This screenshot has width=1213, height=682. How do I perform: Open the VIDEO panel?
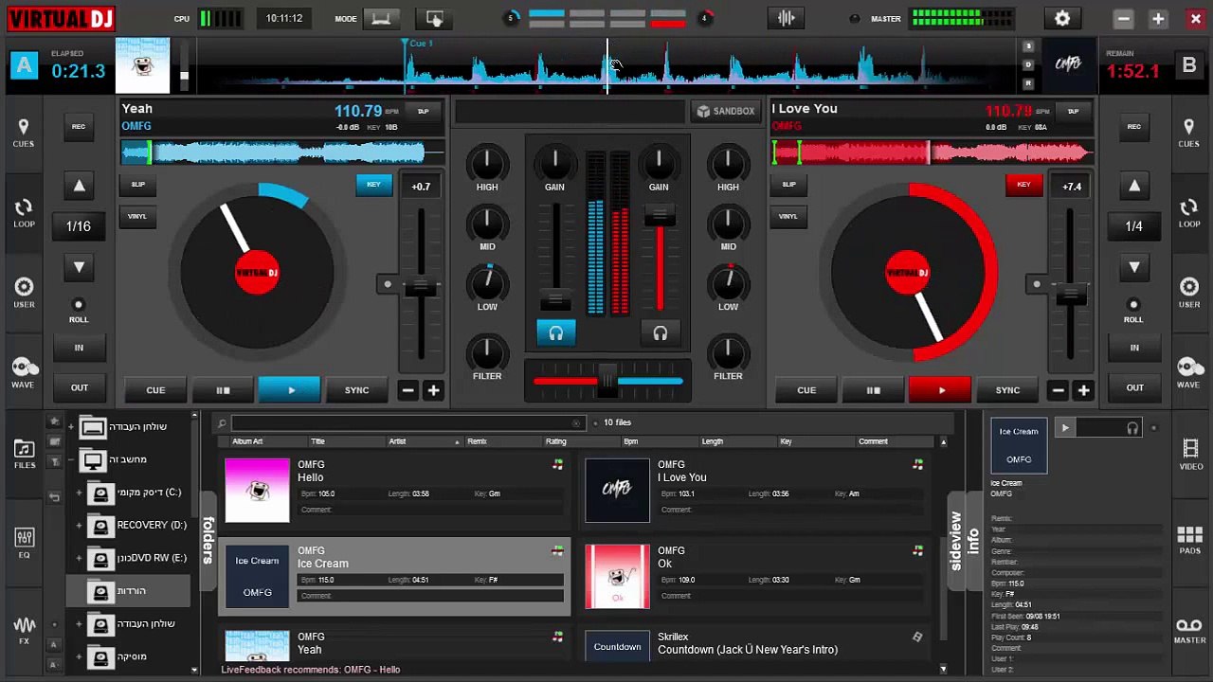[1190, 454]
